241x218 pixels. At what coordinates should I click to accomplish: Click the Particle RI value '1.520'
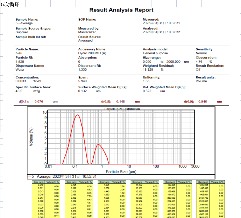pyautogui.click(x=20, y=62)
